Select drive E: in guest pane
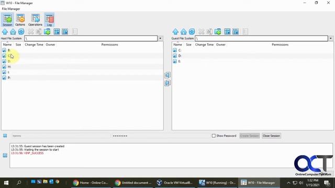Viewport: 335px width, 188px height. (252, 61)
